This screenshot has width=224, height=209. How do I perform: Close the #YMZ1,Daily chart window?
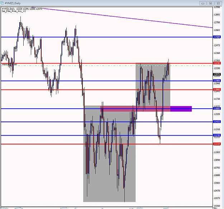(x=218, y=3)
